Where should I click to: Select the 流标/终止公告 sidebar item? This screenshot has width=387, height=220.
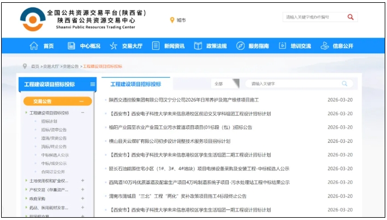[x=54, y=146]
